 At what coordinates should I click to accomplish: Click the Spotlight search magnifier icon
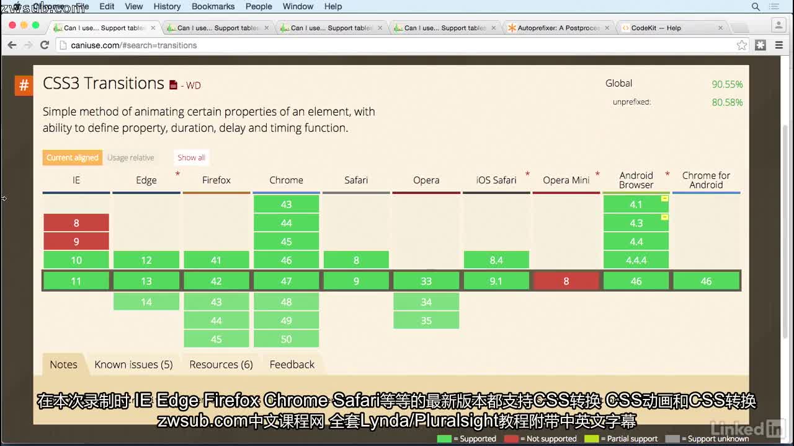click(x=756, y=6)
